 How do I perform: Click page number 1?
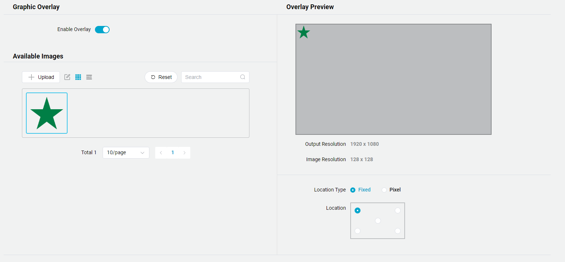click(x=173, y=153)
